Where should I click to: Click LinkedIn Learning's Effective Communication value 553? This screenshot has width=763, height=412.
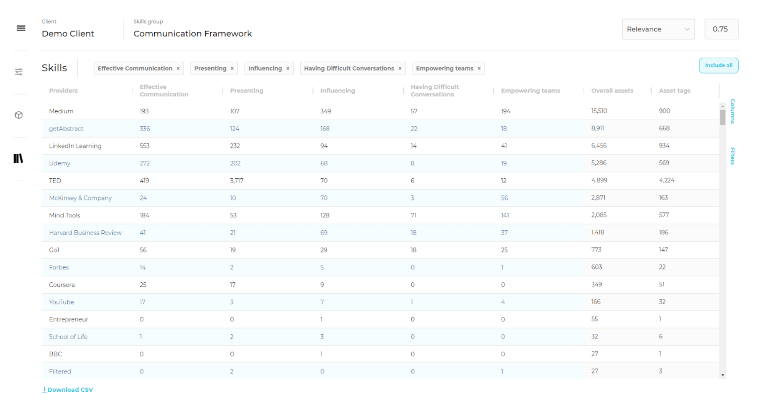[x=145, y=146]
